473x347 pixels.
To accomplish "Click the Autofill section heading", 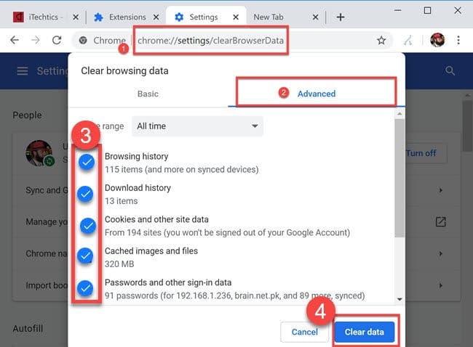I will [x=28, y=328].
